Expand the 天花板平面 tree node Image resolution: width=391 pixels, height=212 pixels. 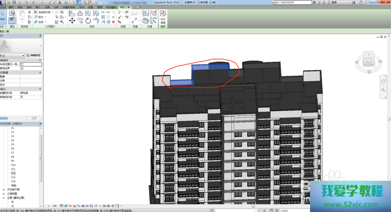click(x=4, y=189)
